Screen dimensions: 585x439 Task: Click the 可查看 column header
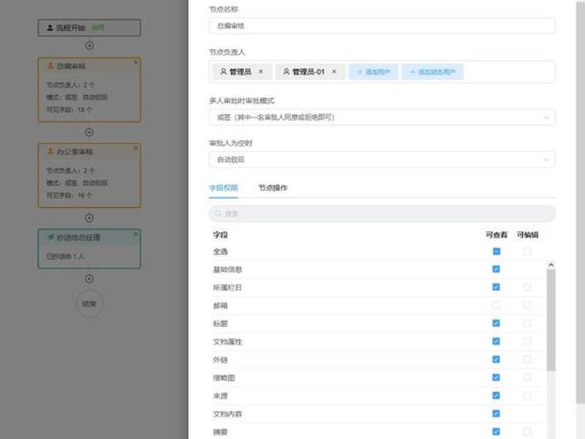tap(497, 235)
